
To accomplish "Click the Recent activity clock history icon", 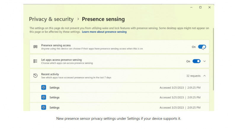I will pyautogui.click(x=35, y=76).
